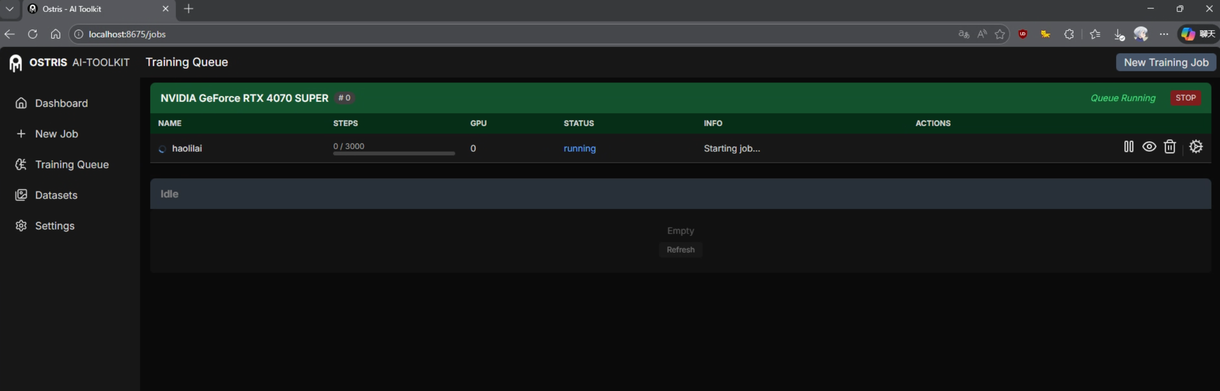Close the Ostris - AI Toolkit tab

click(x=165, y=9)
